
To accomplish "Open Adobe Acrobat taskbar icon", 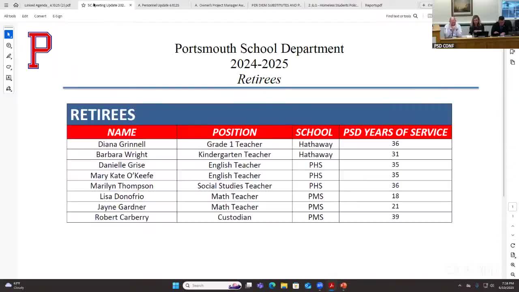I will tap(332, 286).
